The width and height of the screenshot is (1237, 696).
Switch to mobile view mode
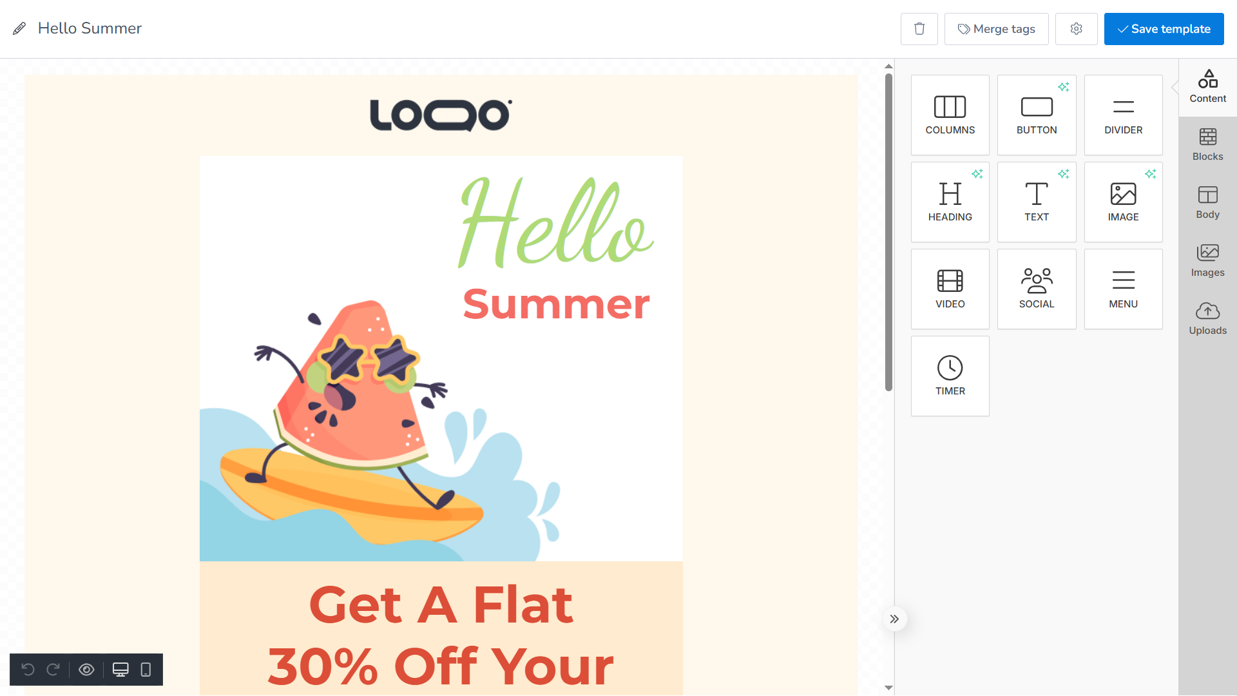coord(146,670)
